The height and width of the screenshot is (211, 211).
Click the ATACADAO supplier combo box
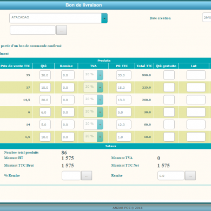[x=58, y=18]
